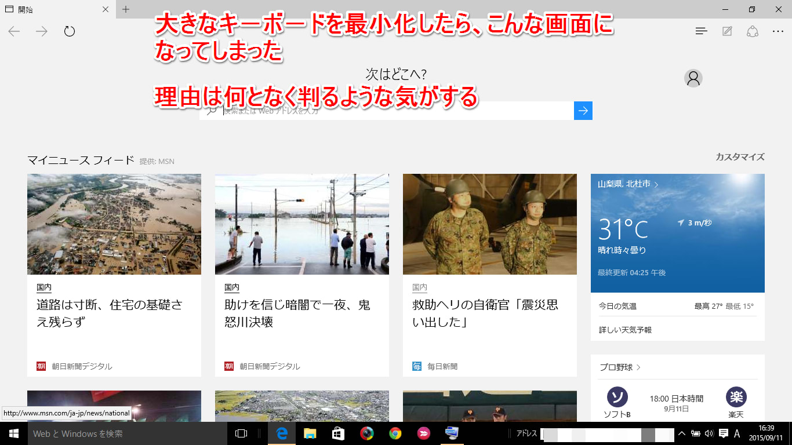Click the user profile avatar icon
The image size is (792, 445).
(693, 78)
